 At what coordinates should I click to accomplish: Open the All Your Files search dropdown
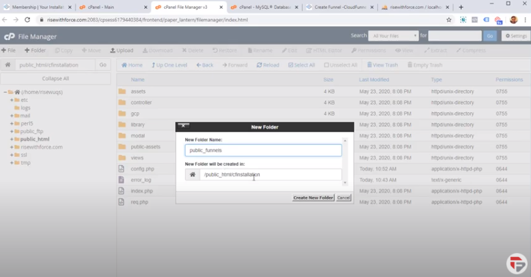tap(394, 36)
